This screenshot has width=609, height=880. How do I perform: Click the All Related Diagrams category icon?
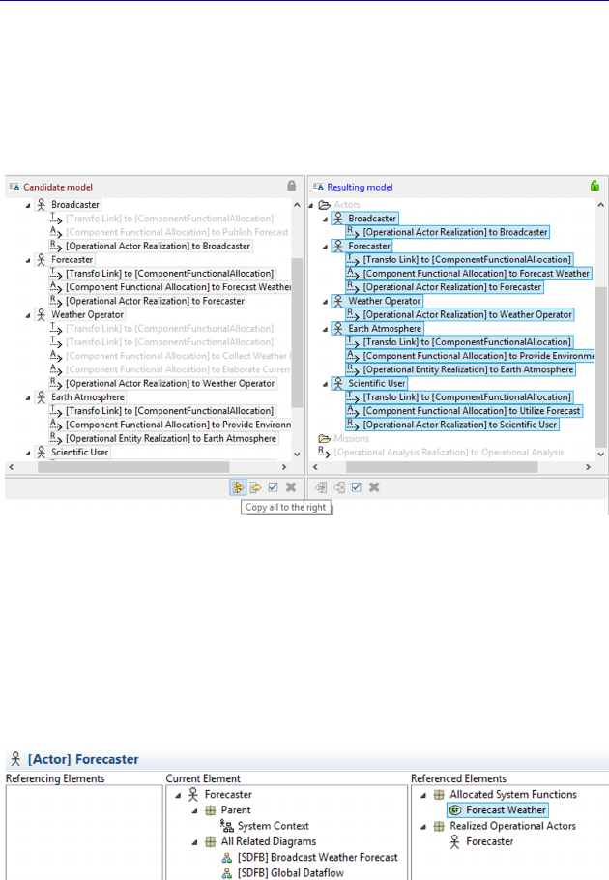(x=211, y=841)
